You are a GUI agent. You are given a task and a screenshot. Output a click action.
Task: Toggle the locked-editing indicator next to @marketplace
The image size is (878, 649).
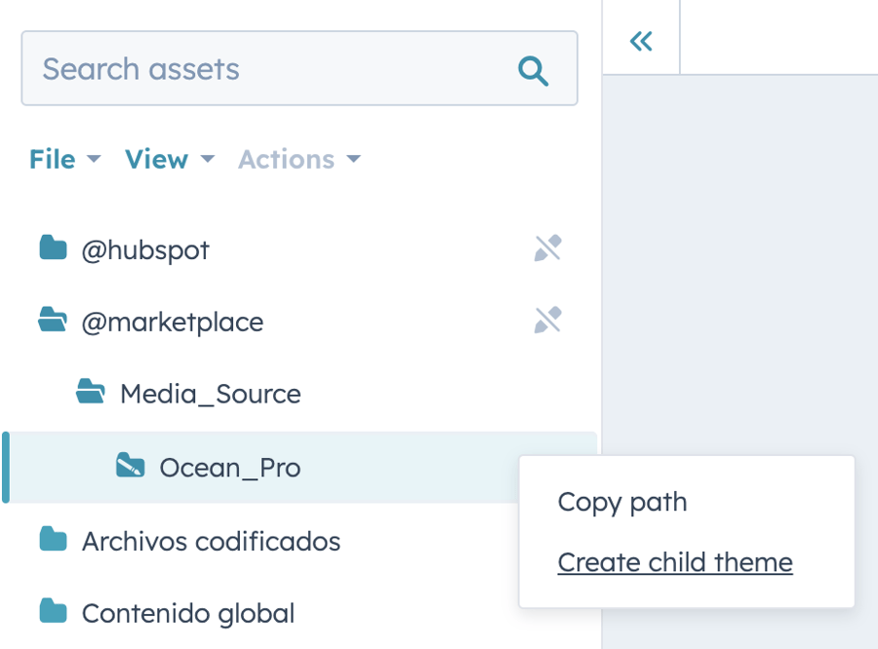[548, 320]
